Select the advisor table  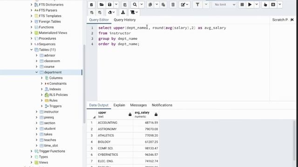pos(49,55)
